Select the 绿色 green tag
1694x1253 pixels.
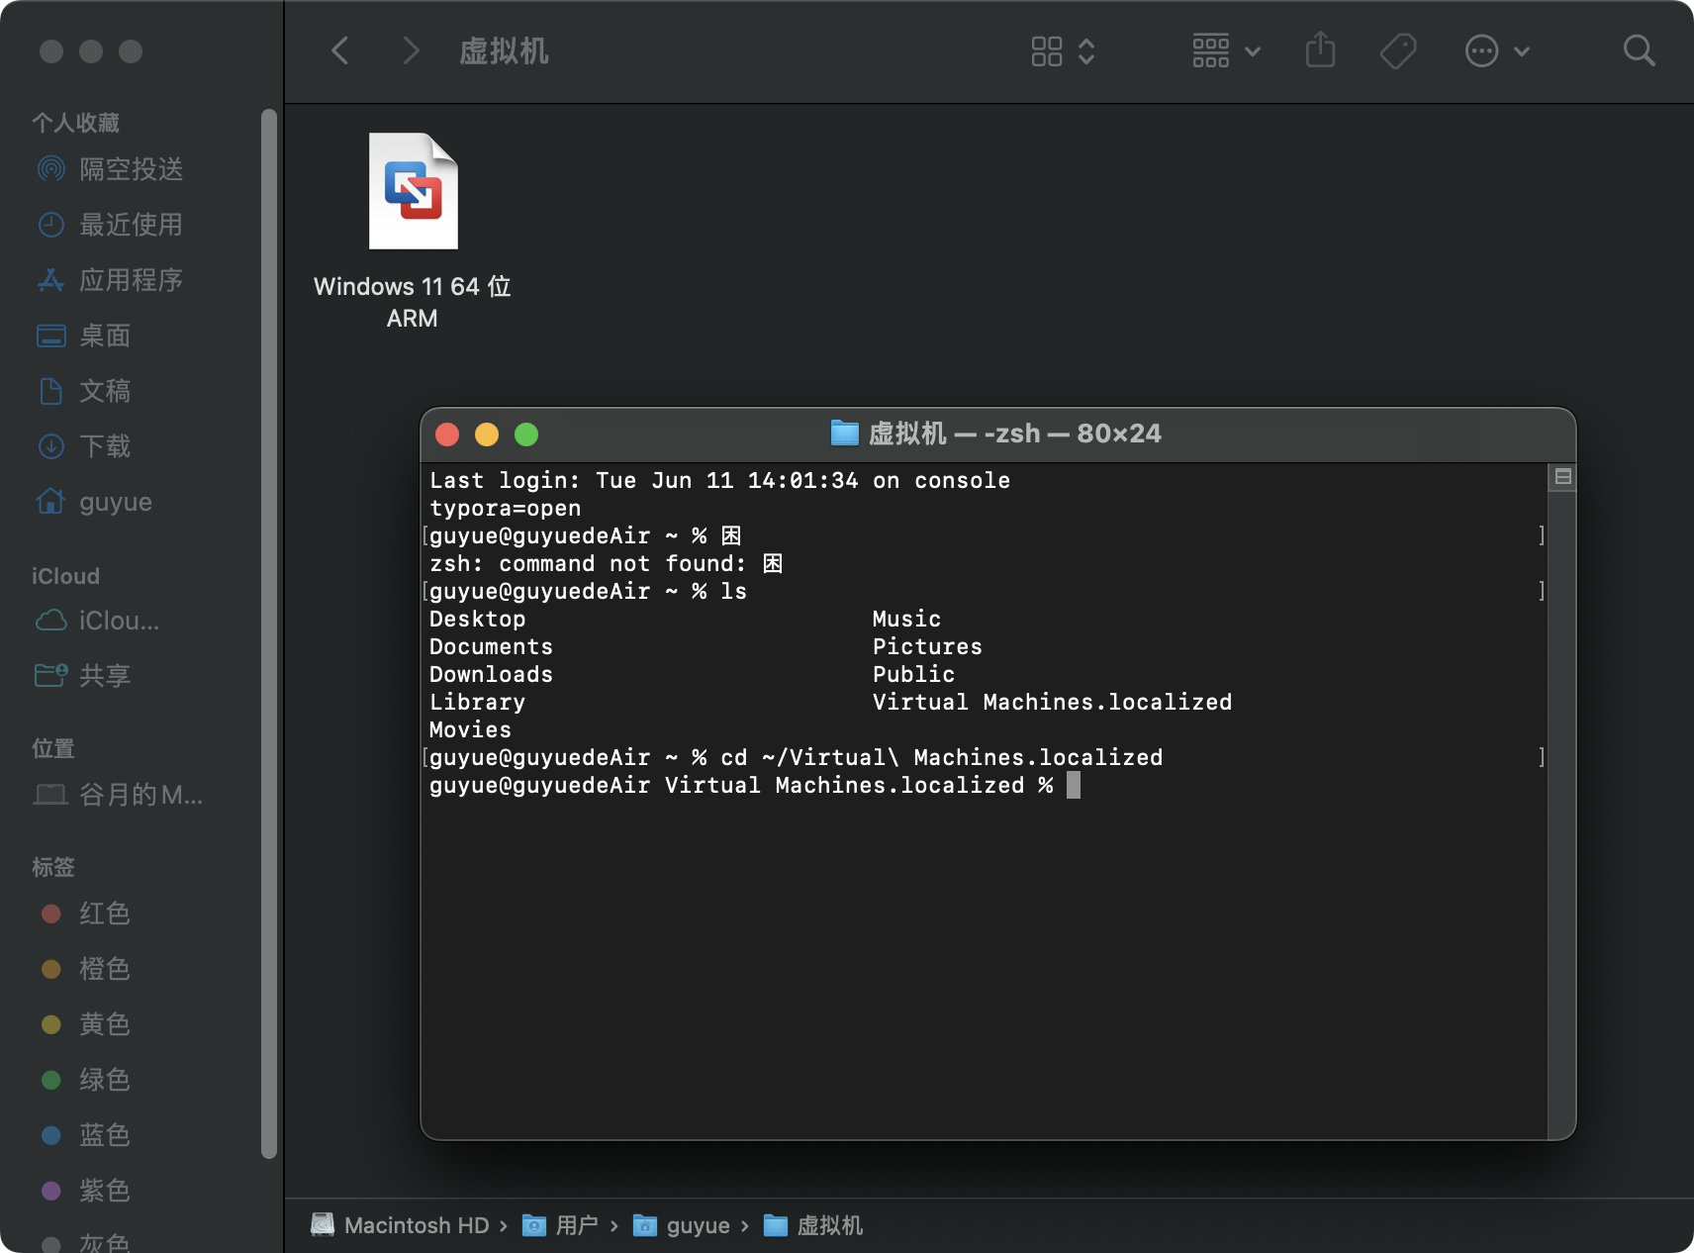[85, 1080]
